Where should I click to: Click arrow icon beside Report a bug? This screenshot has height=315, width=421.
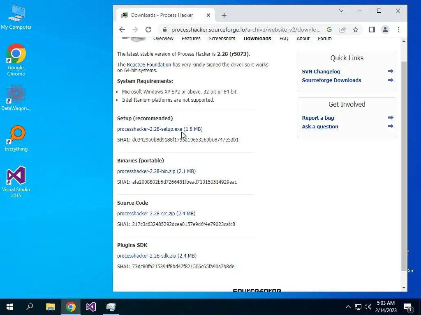point(391,118)
